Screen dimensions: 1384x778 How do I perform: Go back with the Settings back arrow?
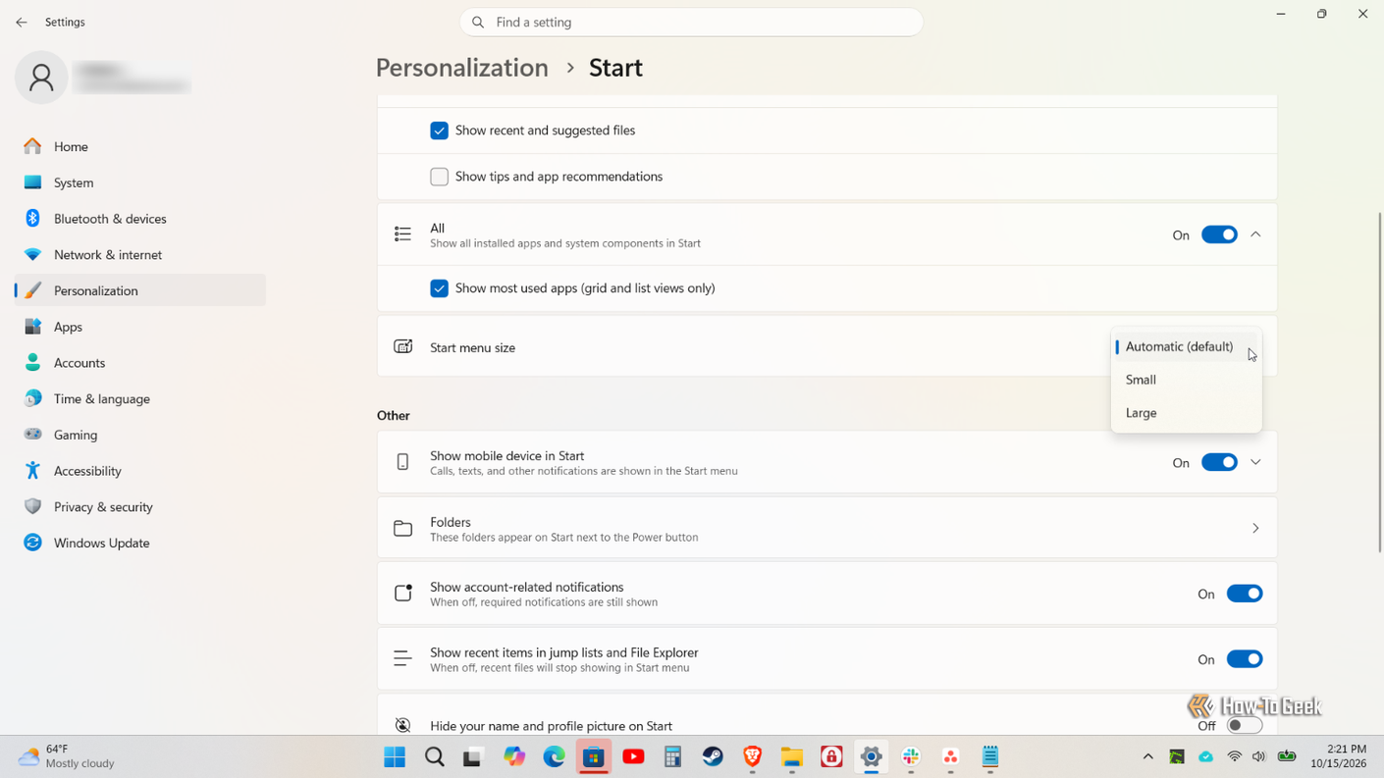[x=22, y=22]
